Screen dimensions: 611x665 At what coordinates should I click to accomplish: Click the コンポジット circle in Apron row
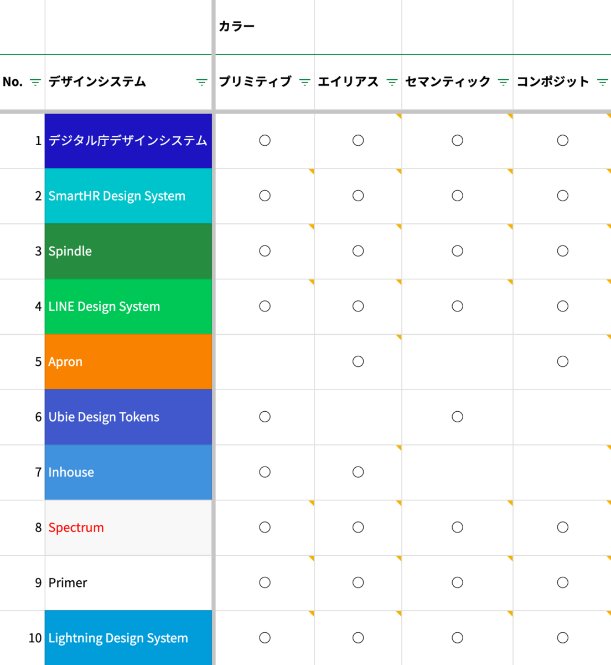(563, 362)
